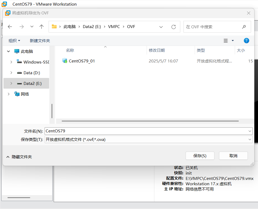Click the horizontal scrollbar of file list

(150, 121)
